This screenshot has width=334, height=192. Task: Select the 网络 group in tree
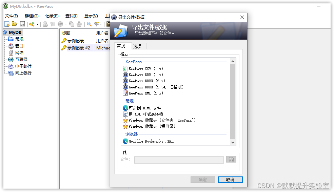tap(19, 53)
